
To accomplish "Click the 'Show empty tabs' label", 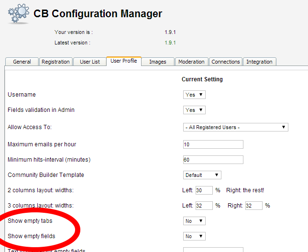I will [x=30, y=221].
